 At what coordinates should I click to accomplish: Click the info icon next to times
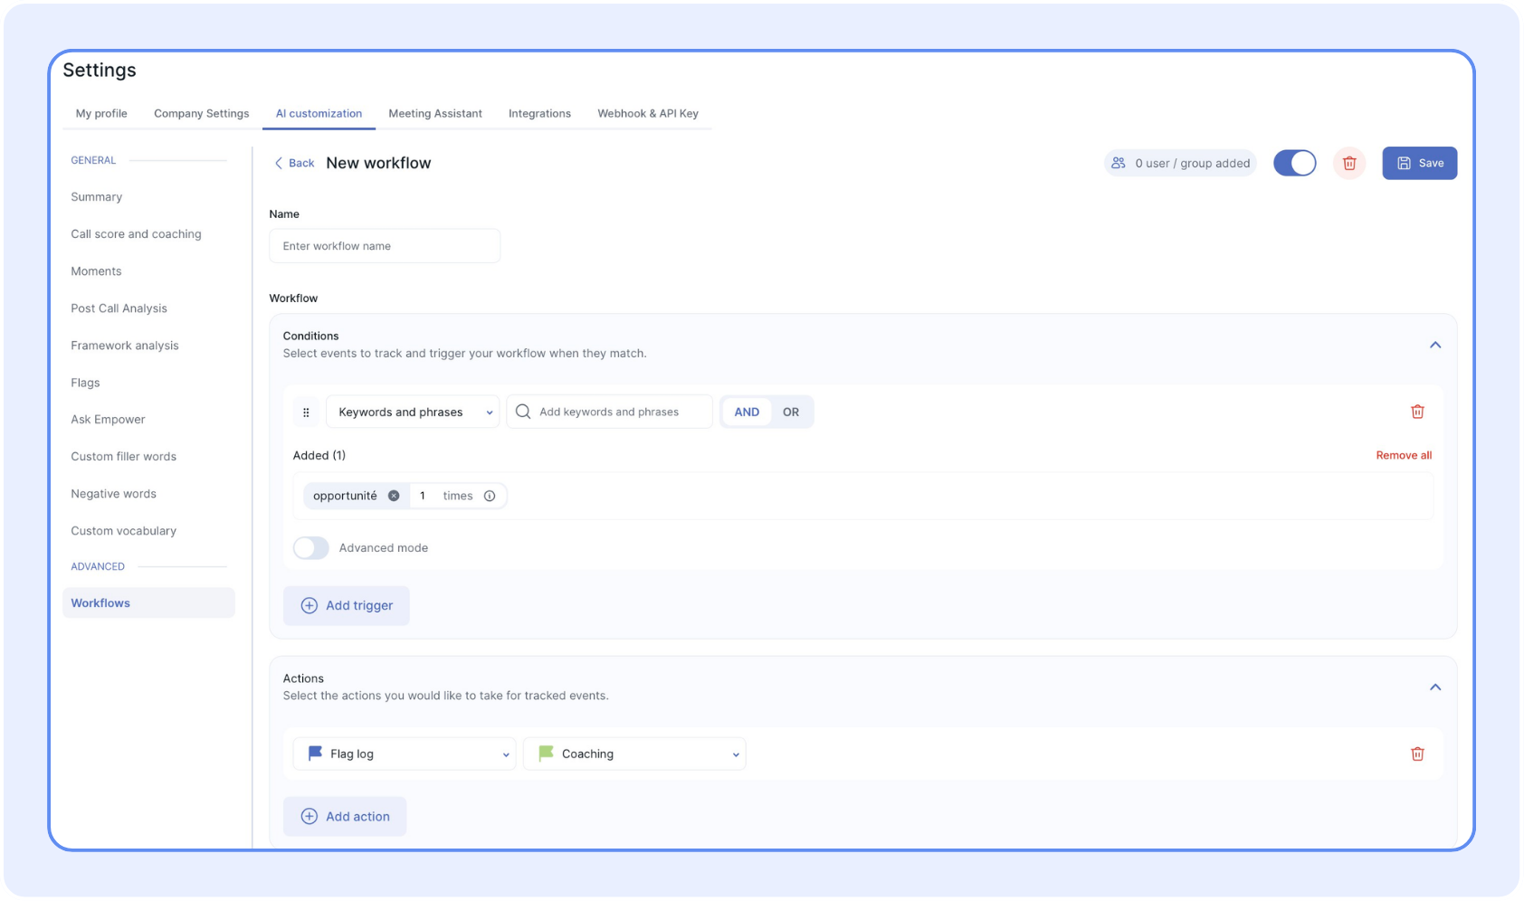coord(490,496)
